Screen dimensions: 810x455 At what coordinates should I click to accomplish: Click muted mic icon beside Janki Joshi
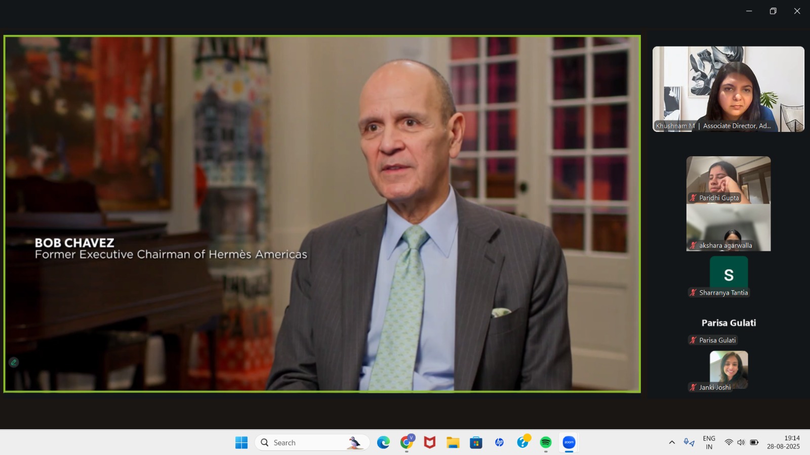[693, 387]
